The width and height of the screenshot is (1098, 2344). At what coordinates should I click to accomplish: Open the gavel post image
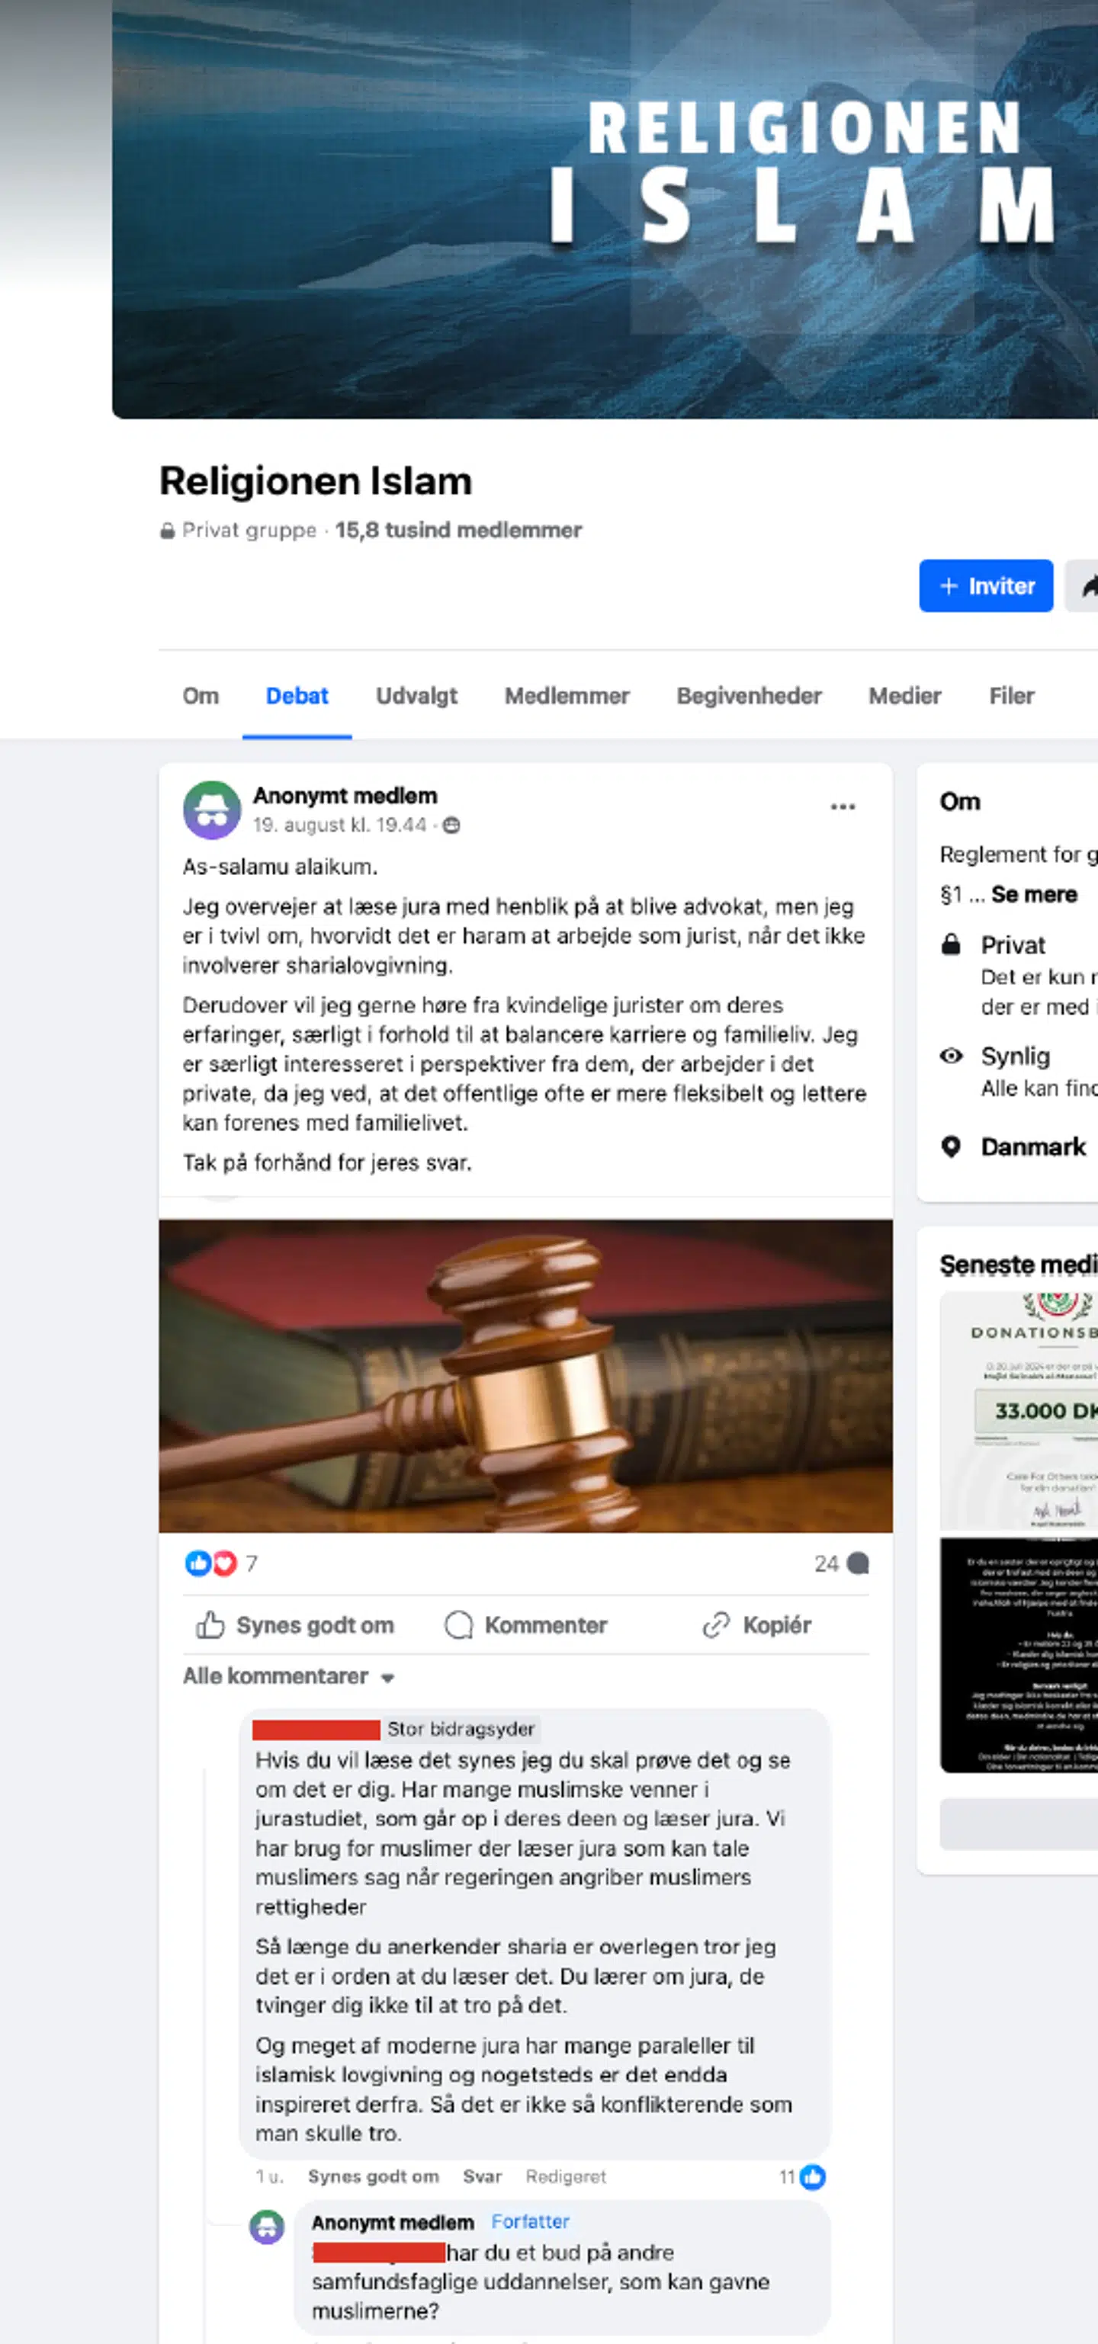(x=525, y=1375)
